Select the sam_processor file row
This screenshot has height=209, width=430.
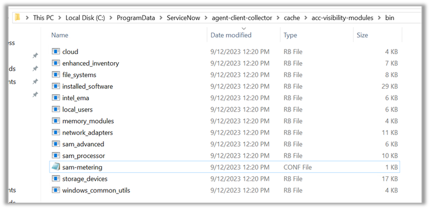pyautogui.click(x=225, y=155)
